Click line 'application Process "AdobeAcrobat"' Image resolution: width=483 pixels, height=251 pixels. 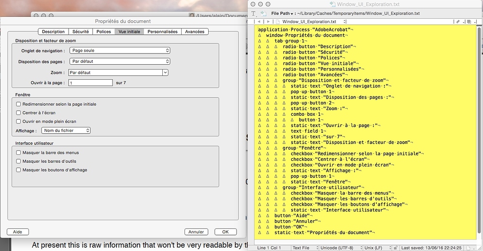306,29
